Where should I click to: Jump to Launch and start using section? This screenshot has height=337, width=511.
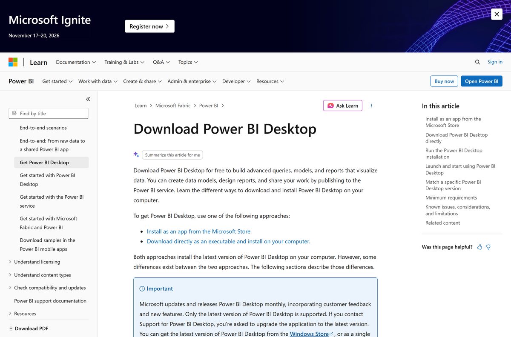click(460, 169)
